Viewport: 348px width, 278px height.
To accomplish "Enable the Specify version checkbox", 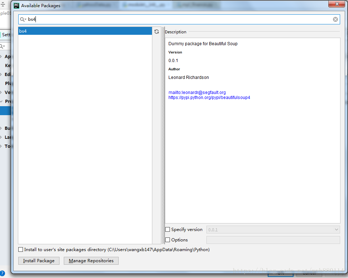I will click(168, 229).
